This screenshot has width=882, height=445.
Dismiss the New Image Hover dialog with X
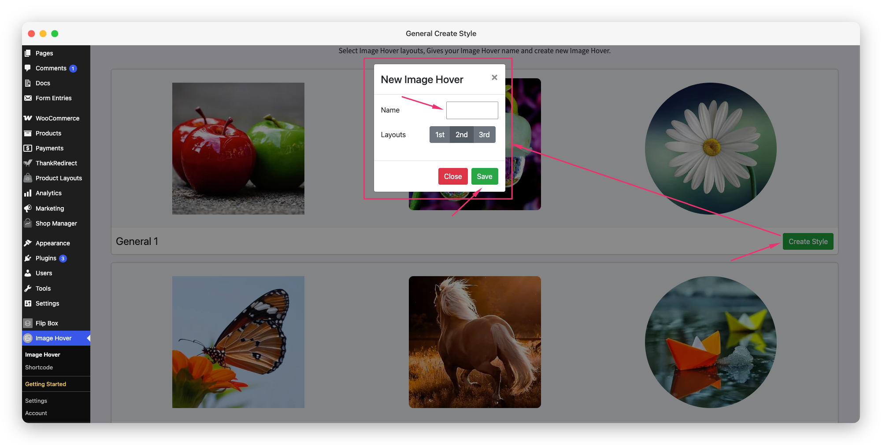tap(494, 77)
